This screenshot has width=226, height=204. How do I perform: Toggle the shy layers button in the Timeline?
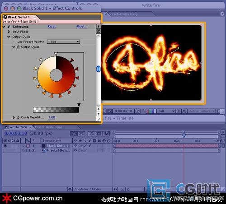coord(91,134)
